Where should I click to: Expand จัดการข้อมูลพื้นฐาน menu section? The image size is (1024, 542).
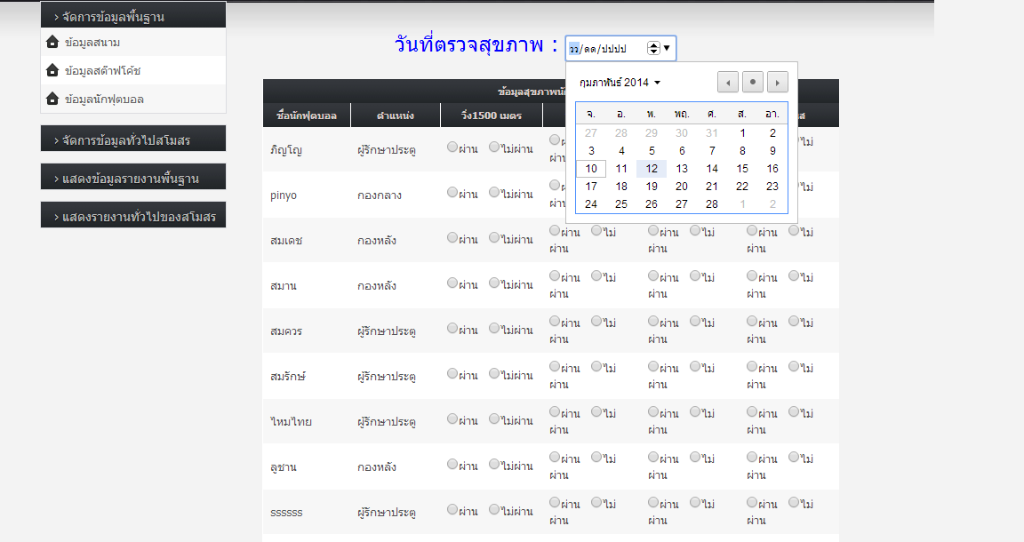[x=133, y=15]
